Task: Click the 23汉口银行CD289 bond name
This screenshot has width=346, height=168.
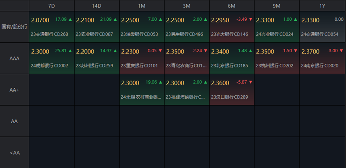Action: click(x=230, y=97)
